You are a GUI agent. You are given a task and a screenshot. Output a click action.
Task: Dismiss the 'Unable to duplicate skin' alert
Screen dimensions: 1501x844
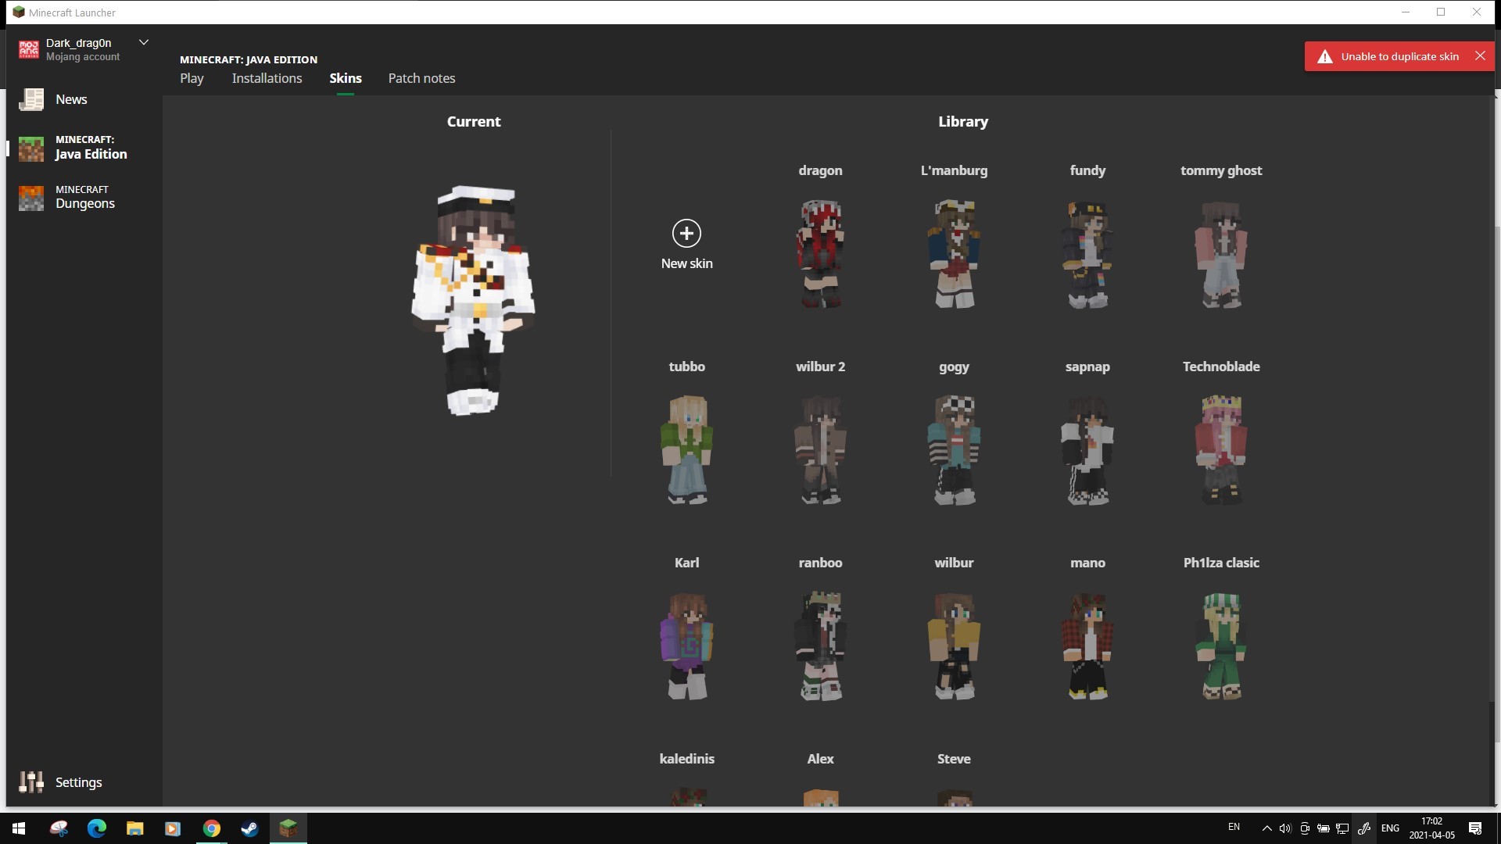tap(1480, 55)
